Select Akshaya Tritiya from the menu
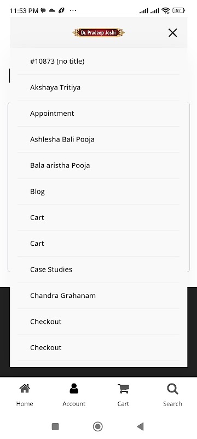197x439 pixels. pyautogui.click(x=99, y=87)
